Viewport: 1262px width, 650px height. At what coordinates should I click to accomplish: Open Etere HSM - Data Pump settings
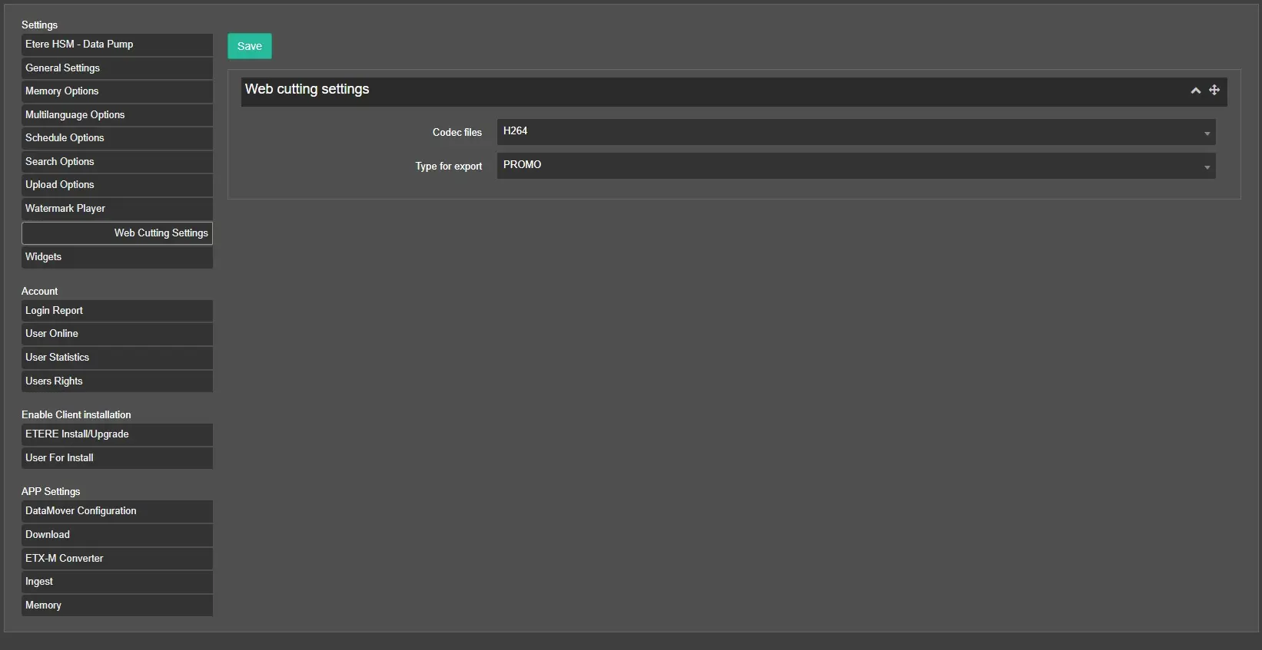117,45
